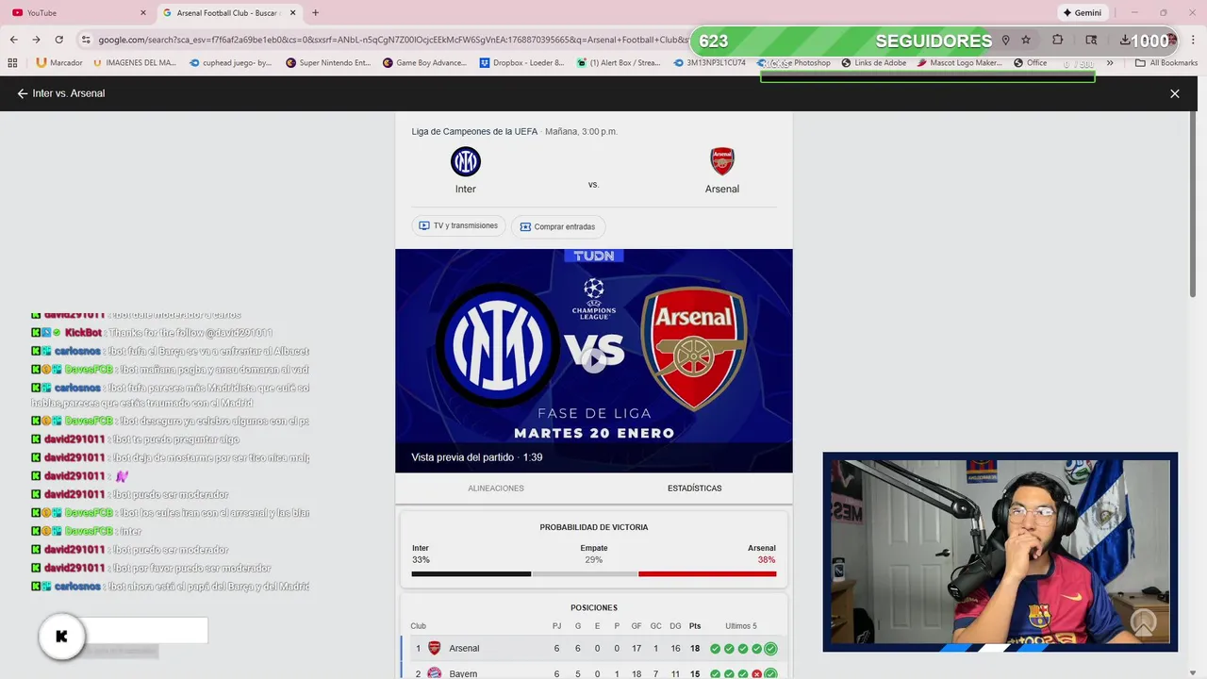Image resolution: width=1207 pixels, height=679 pixels.
Task: Open the TUDN Inter vs Arsenal thumbnail
Action: [594, 360]
